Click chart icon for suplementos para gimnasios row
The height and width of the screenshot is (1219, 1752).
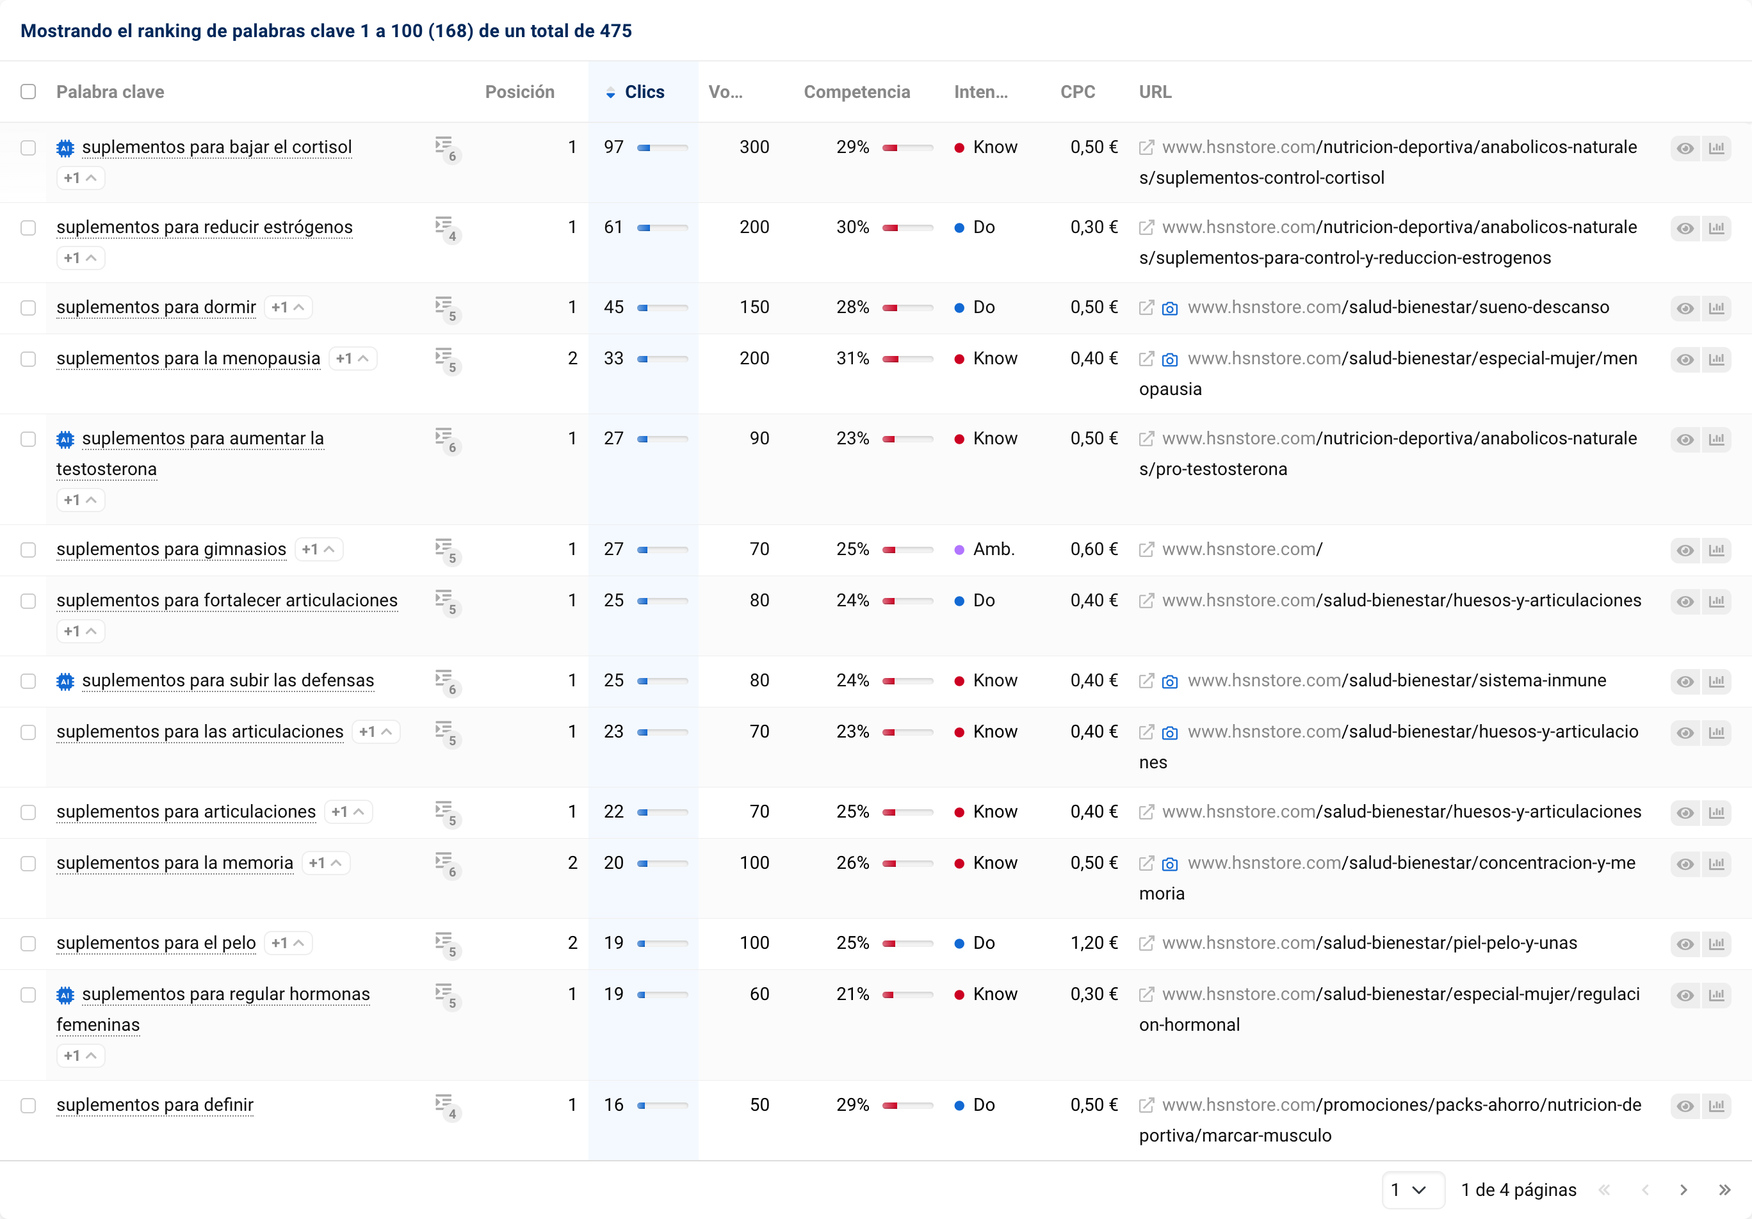[x=1716, y=550]
